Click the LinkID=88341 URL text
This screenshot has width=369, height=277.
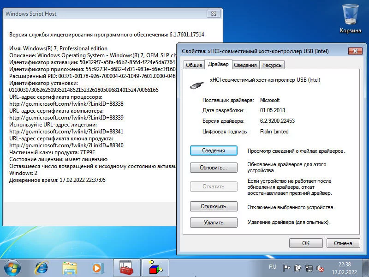pos(66,132)
